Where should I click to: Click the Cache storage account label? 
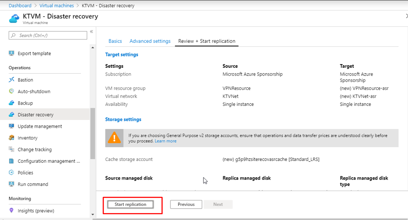tap(129, 159)
